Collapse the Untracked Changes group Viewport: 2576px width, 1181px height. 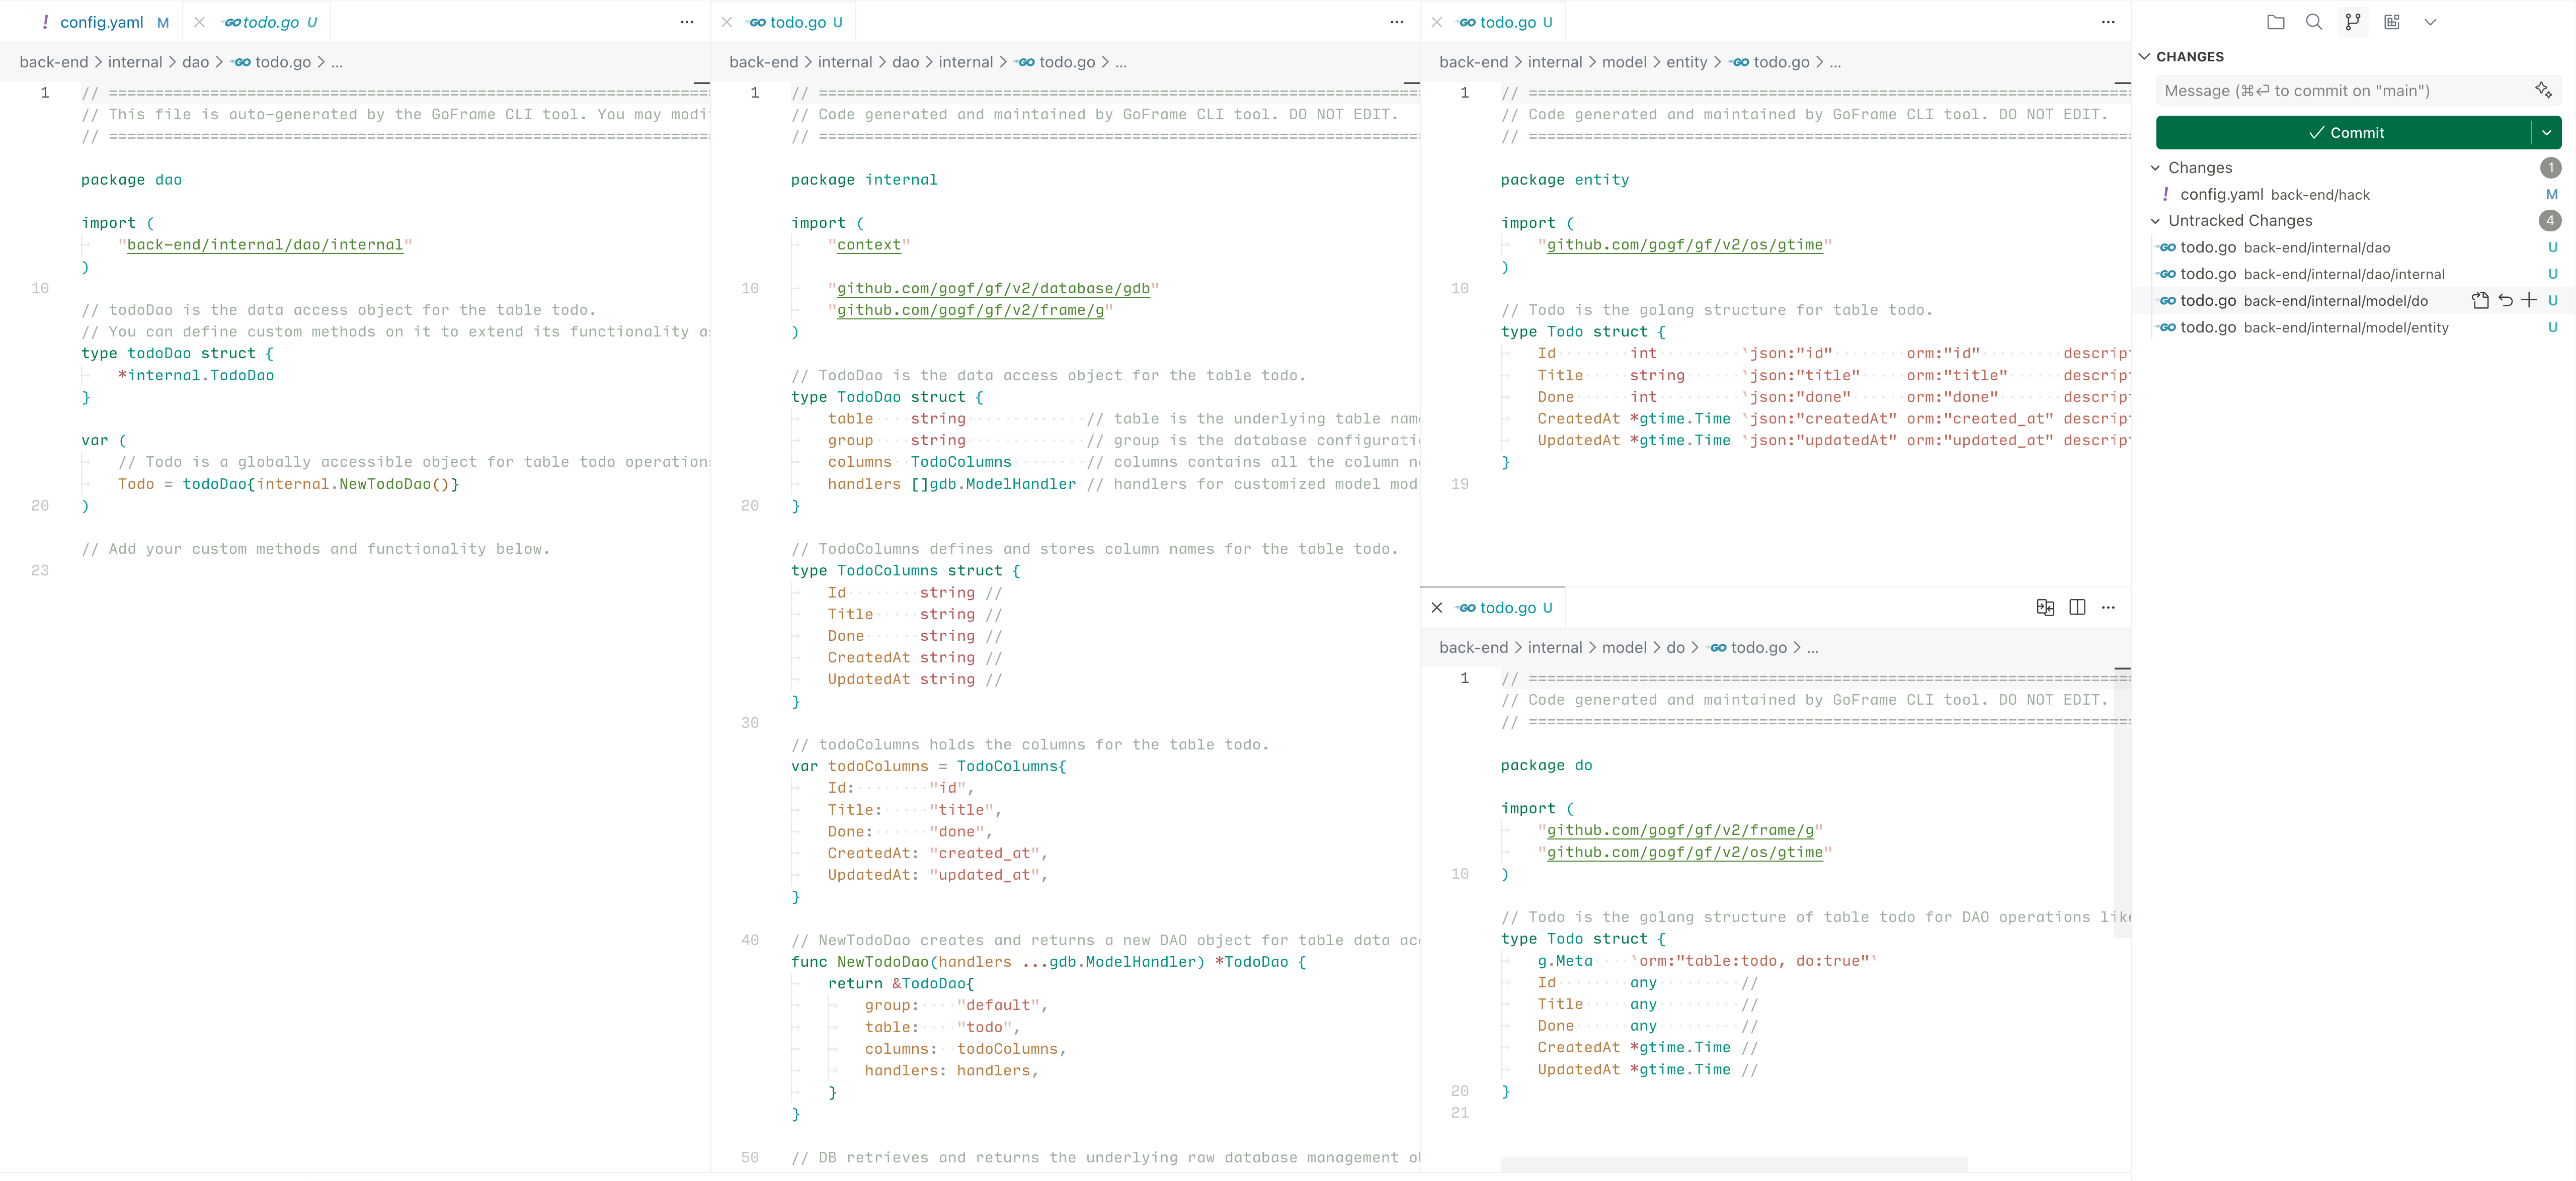point(2156,221)
